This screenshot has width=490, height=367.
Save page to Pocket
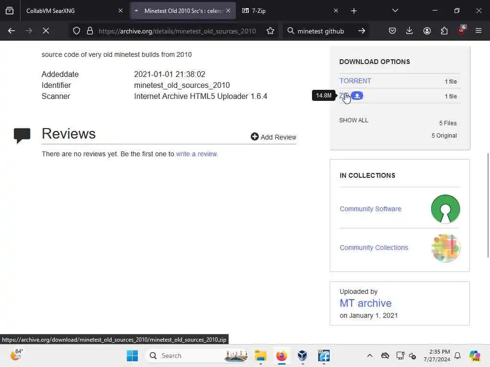coord(392,31)
